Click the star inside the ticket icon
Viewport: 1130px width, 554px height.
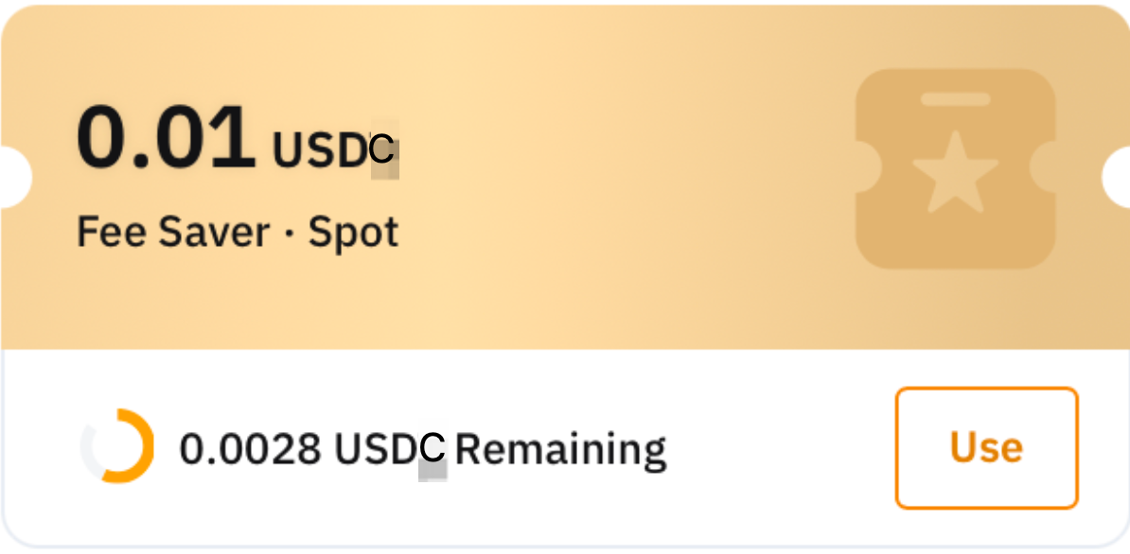coord(955,172)
